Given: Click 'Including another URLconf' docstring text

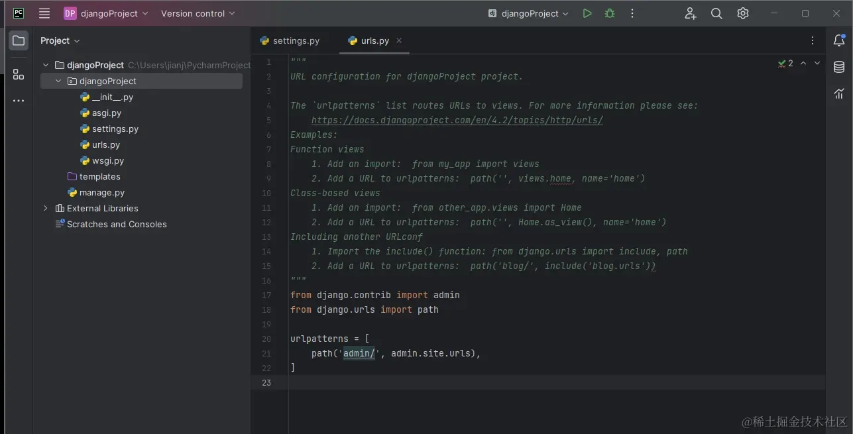Looking at the screenshot, I should (357, 237).
